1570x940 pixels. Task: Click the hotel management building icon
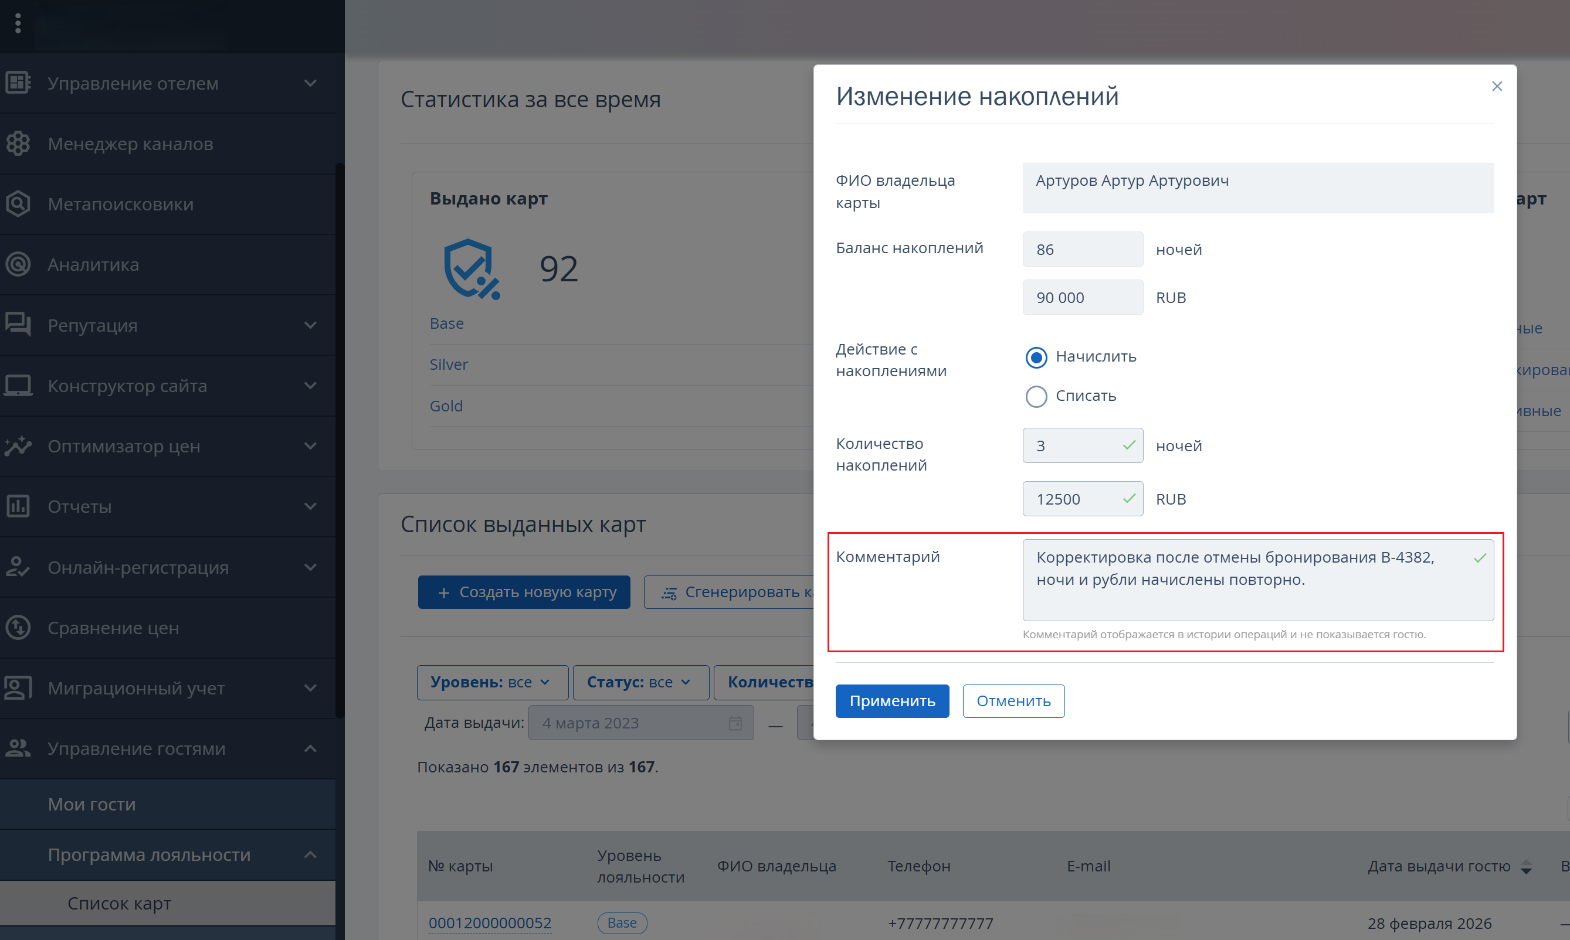[18, 83]
